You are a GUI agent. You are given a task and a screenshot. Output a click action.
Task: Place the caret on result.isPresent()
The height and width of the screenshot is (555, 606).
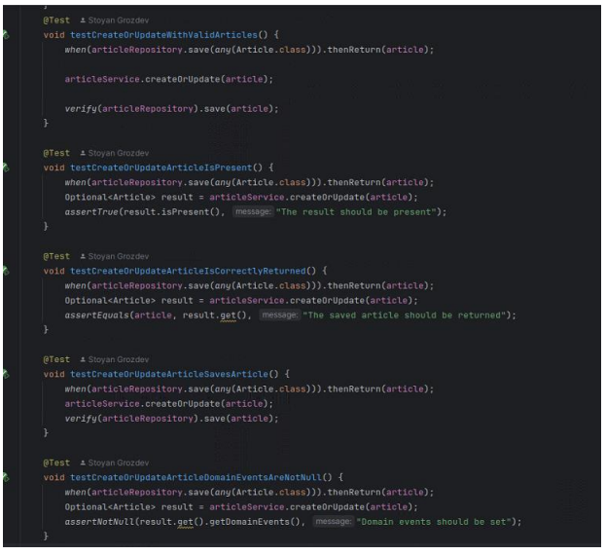pyautogui.click(x=171, y=212)
